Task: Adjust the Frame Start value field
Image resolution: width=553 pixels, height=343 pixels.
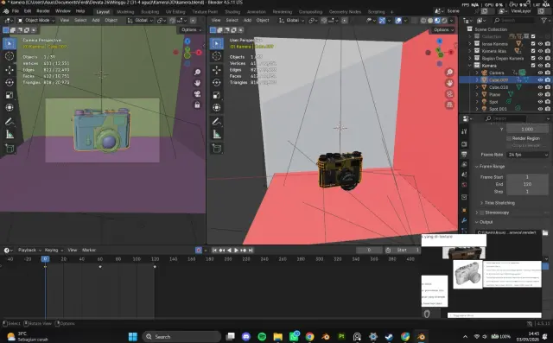Action: tap(528, 177)
